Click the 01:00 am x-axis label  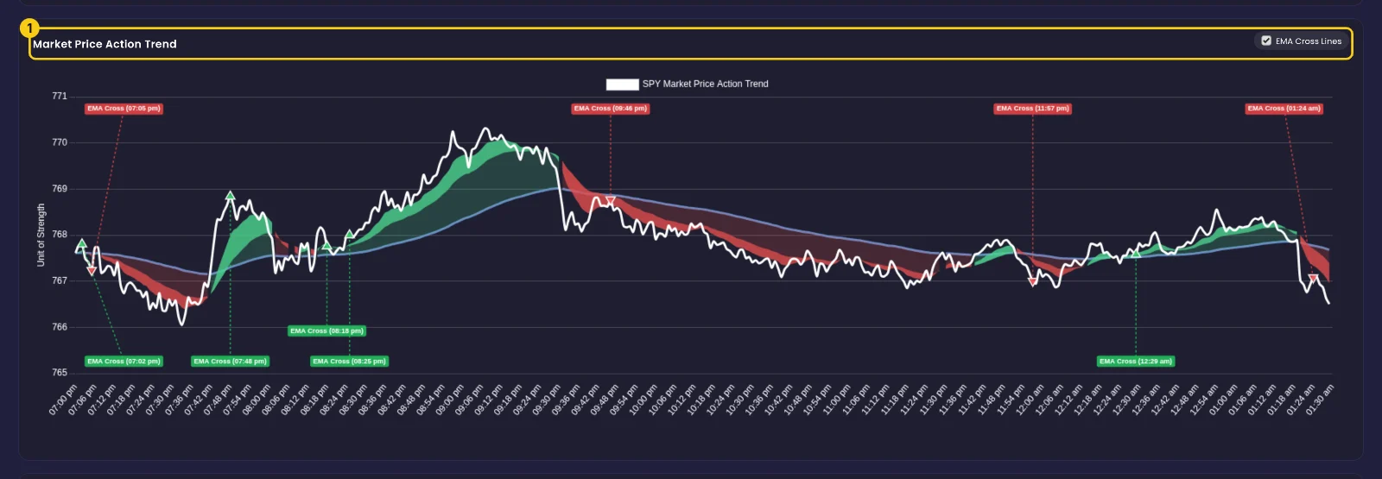pyautogui.click(x=1225, y=400)
